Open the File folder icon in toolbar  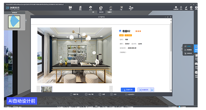(x=70, y=8)
